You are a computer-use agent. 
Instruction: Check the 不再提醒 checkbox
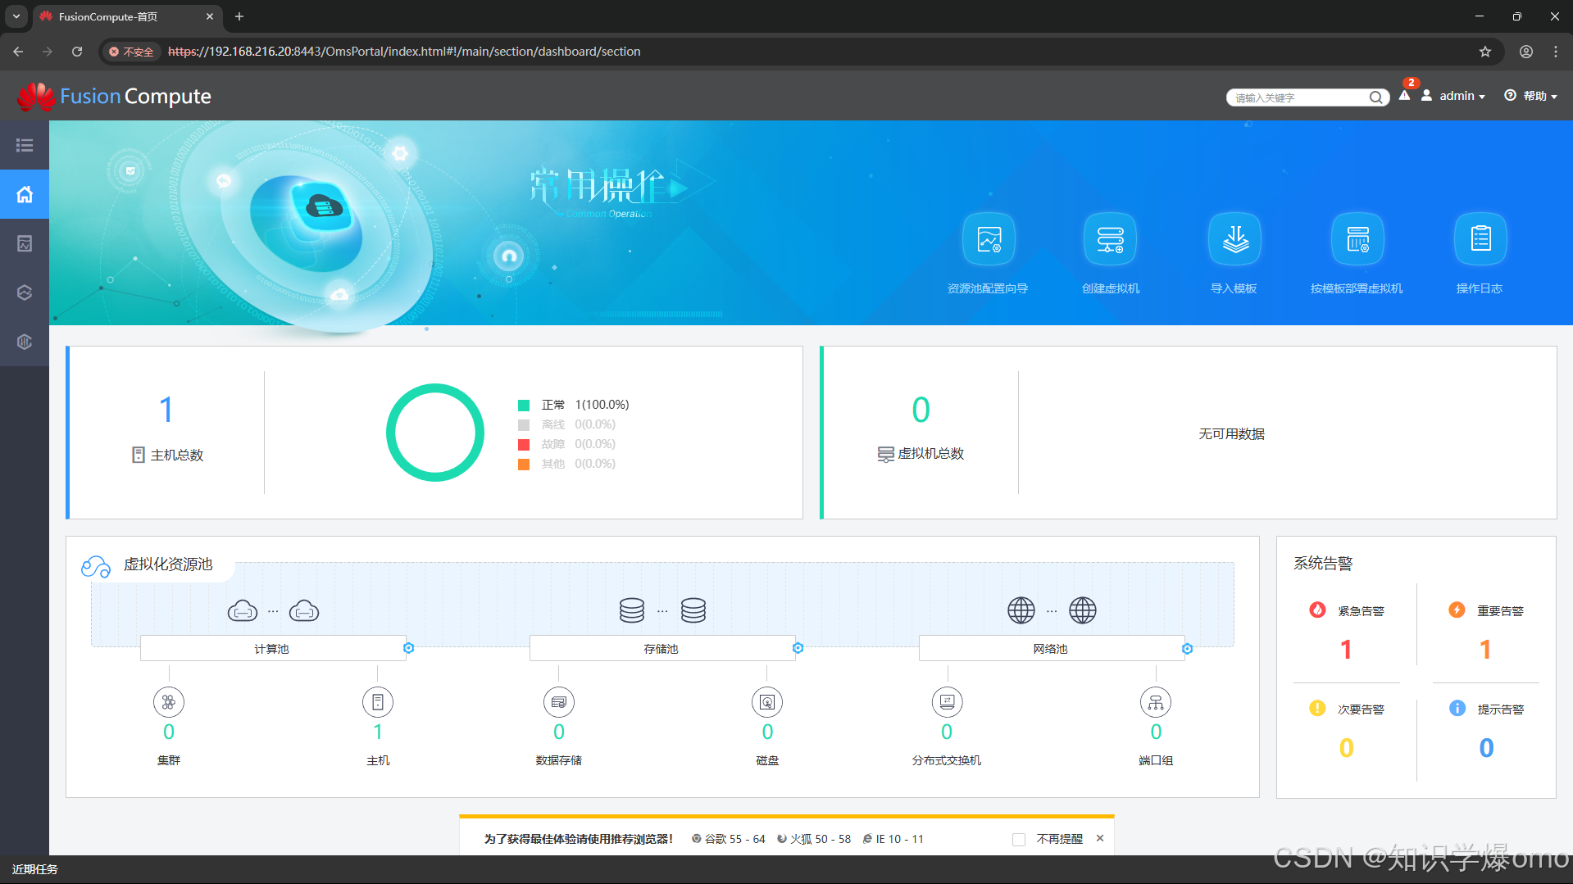[1019, 840]
